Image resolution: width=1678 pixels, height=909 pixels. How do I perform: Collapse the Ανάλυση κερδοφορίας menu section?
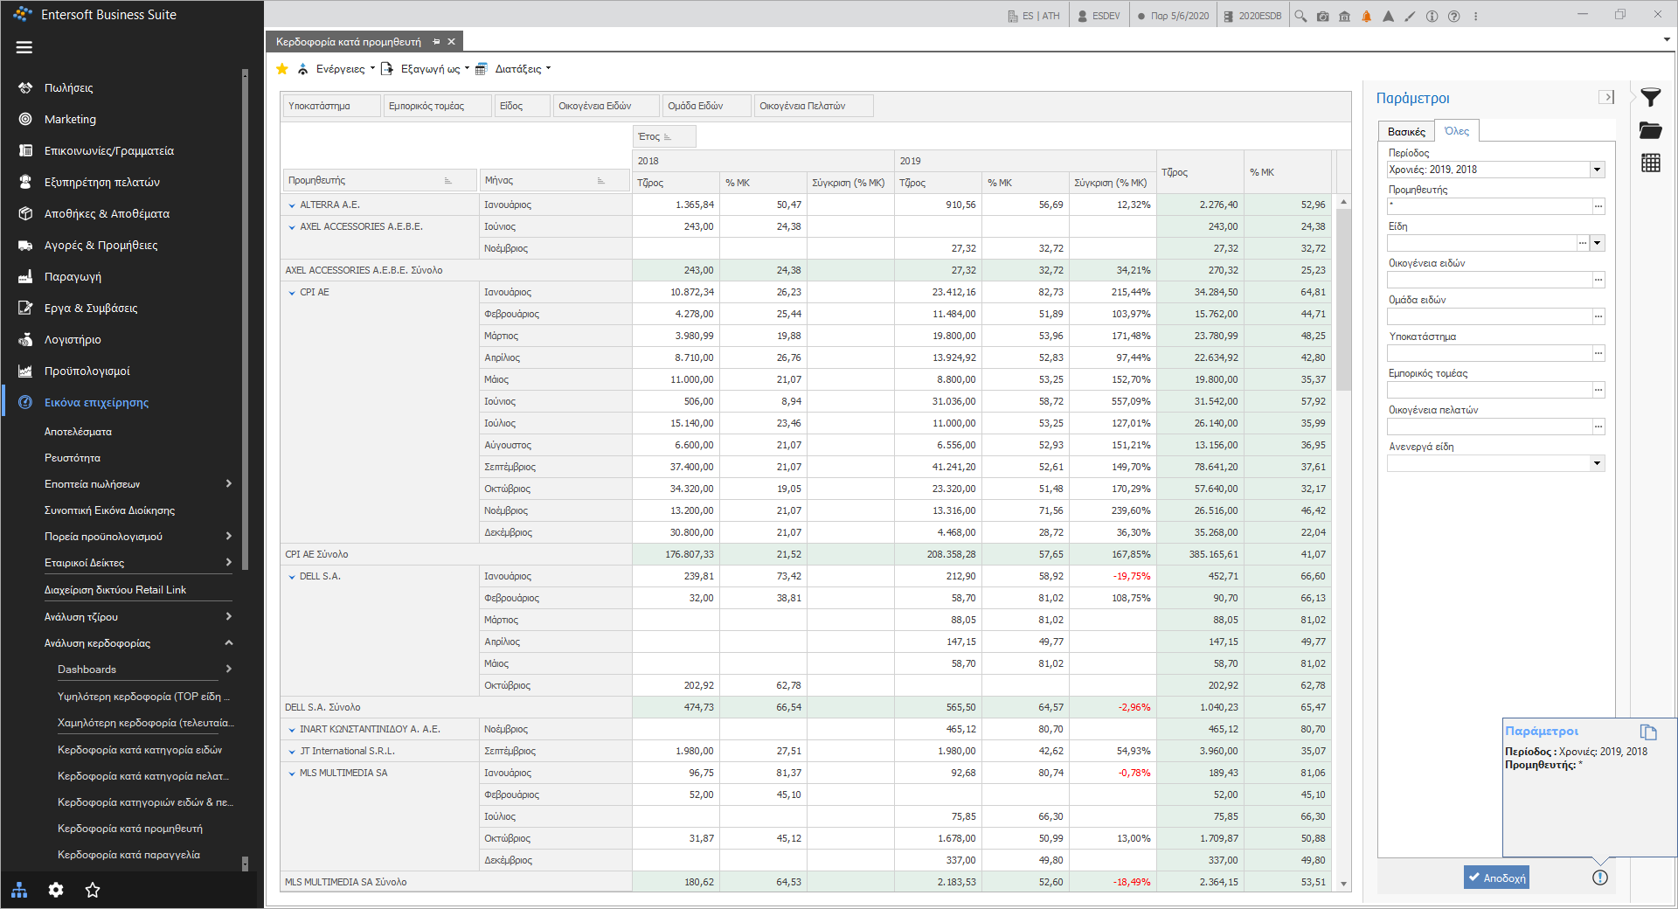[x=229, y=642]
